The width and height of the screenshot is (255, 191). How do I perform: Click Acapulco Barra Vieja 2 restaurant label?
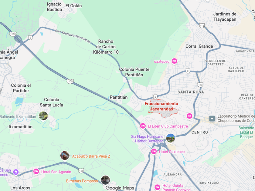coord(91,156)
